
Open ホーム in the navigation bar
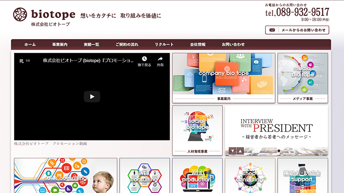(30, 44)
